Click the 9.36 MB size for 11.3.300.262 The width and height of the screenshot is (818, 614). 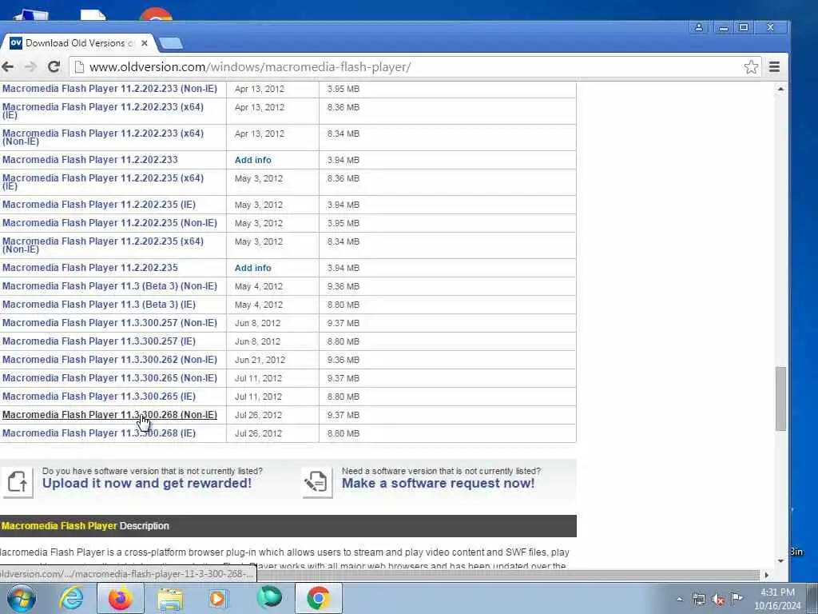click(x=343, y=360)
